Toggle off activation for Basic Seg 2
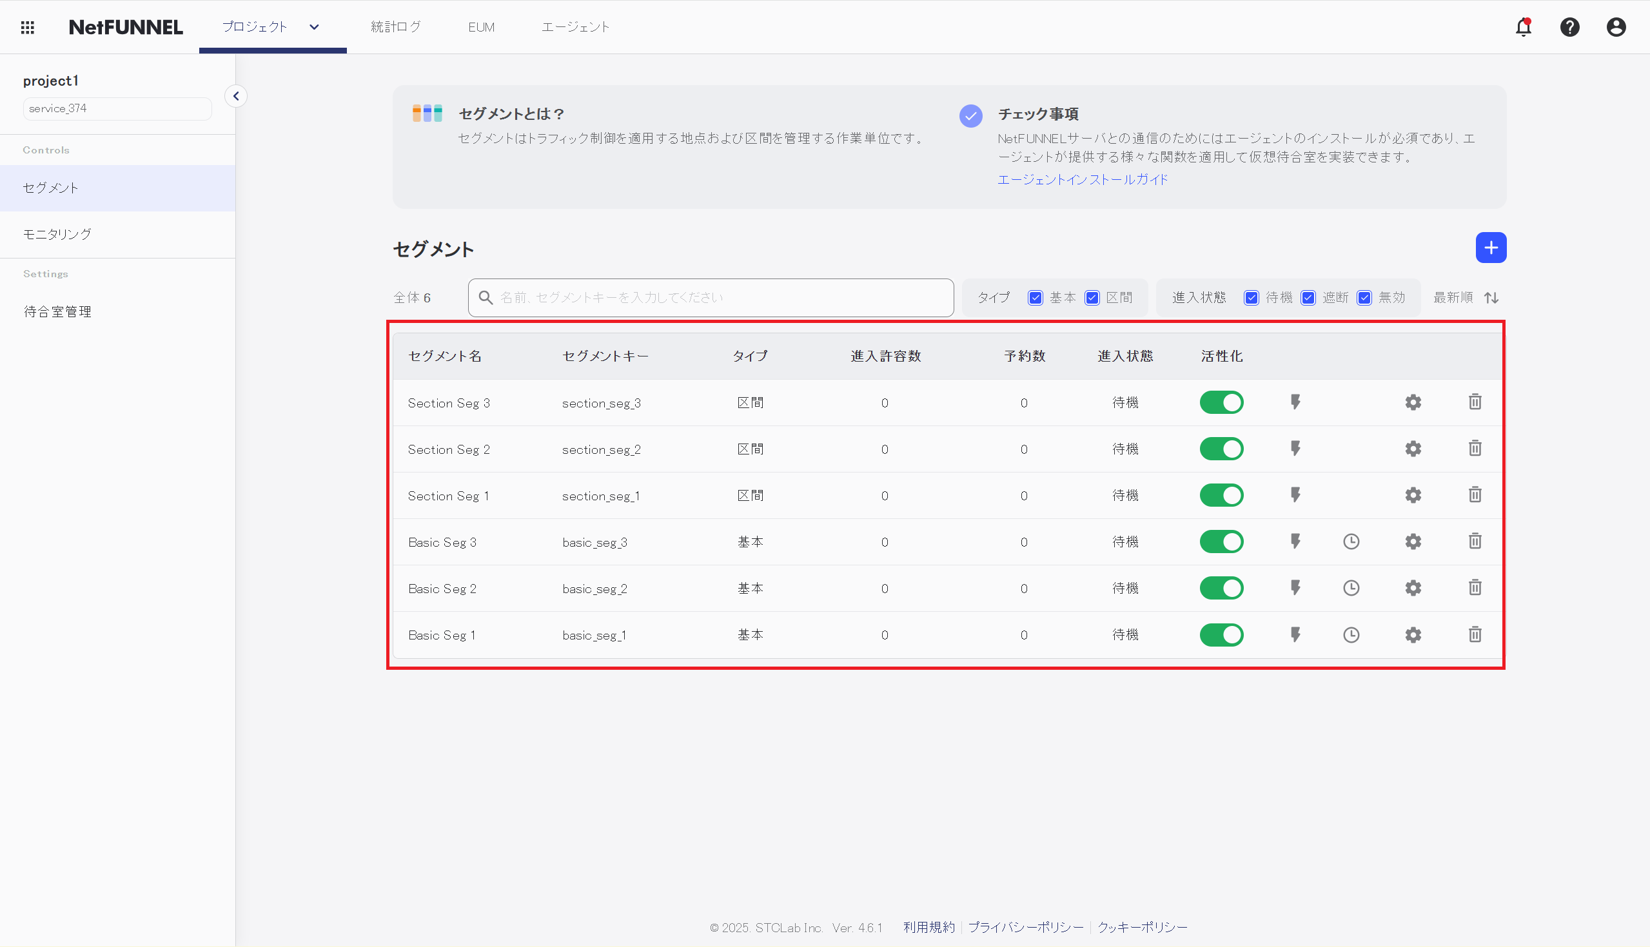The image size is (1650, 947). pyautogui.click(x=1221, y=588)
